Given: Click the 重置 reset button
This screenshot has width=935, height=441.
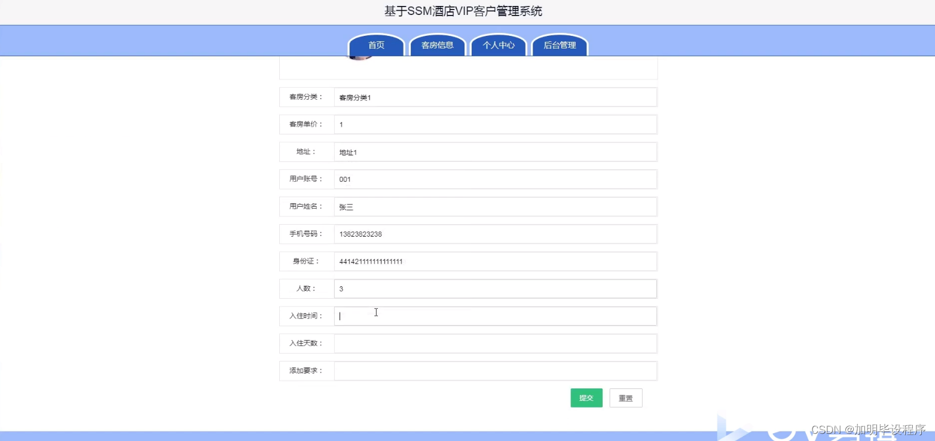Looking at the screenshot, I should 625,397.
